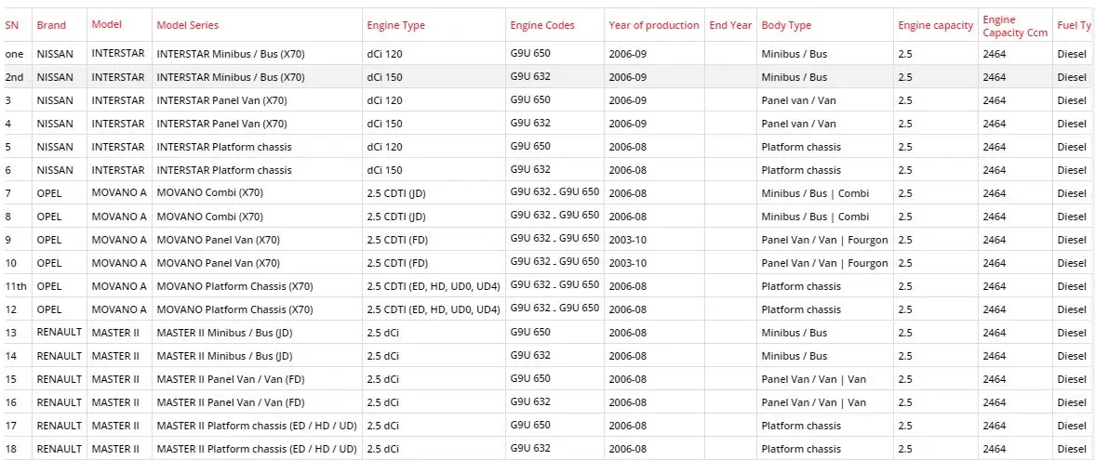Click the 2.5 engine capacity in row 14
The image size is (1095, 460).
pos(905,356)
